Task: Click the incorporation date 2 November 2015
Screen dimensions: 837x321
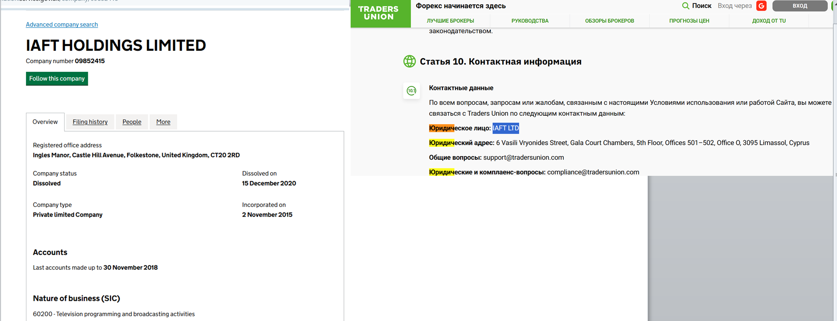Action: (x=267, y=215)
